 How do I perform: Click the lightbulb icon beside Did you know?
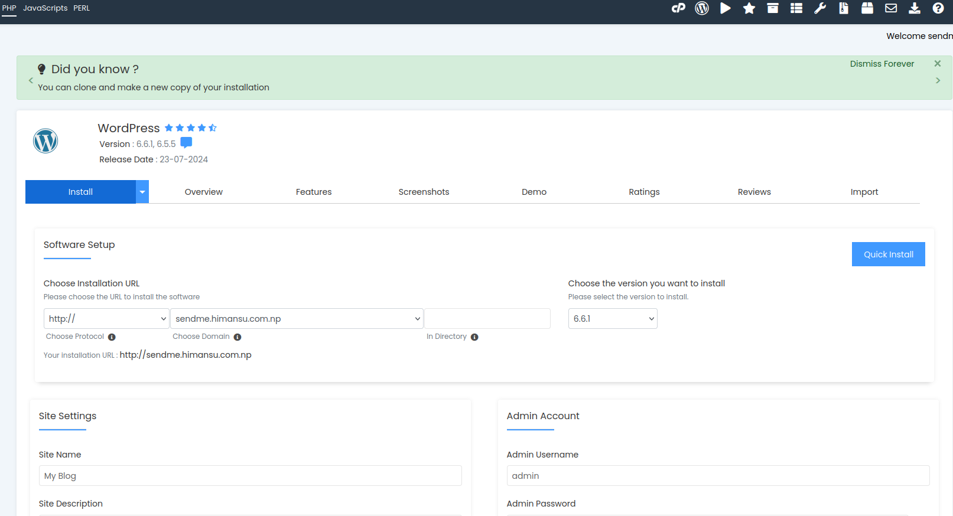coord(42,70)
